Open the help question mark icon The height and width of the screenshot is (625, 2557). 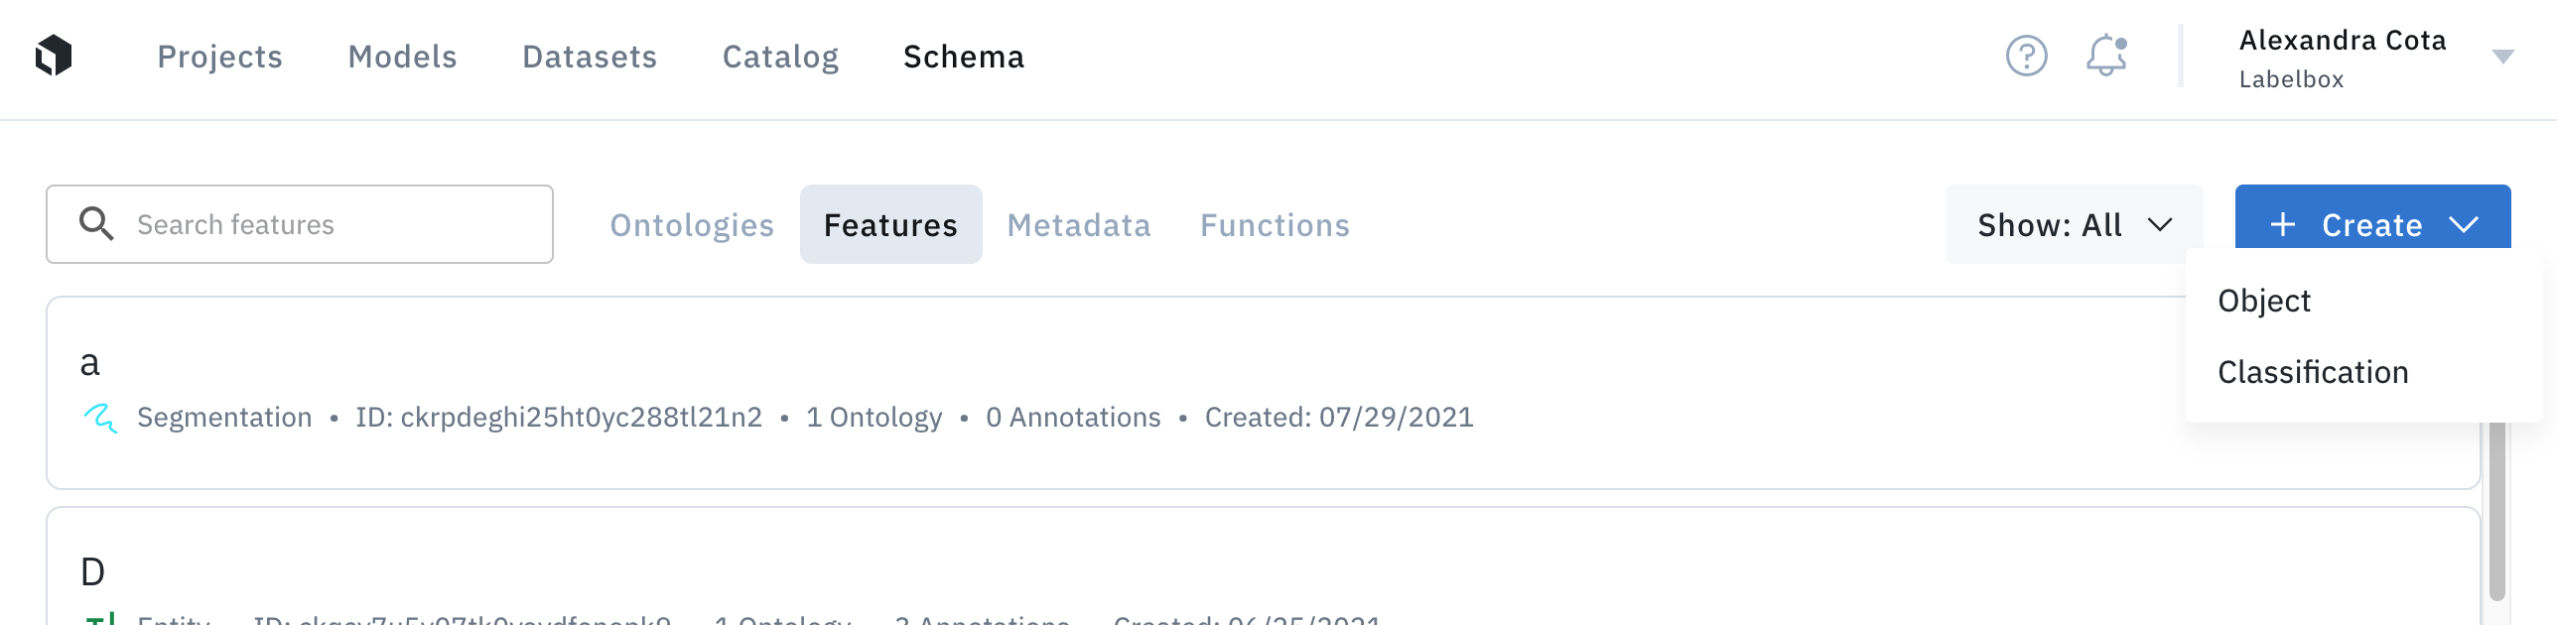[x=2026, y=56]
